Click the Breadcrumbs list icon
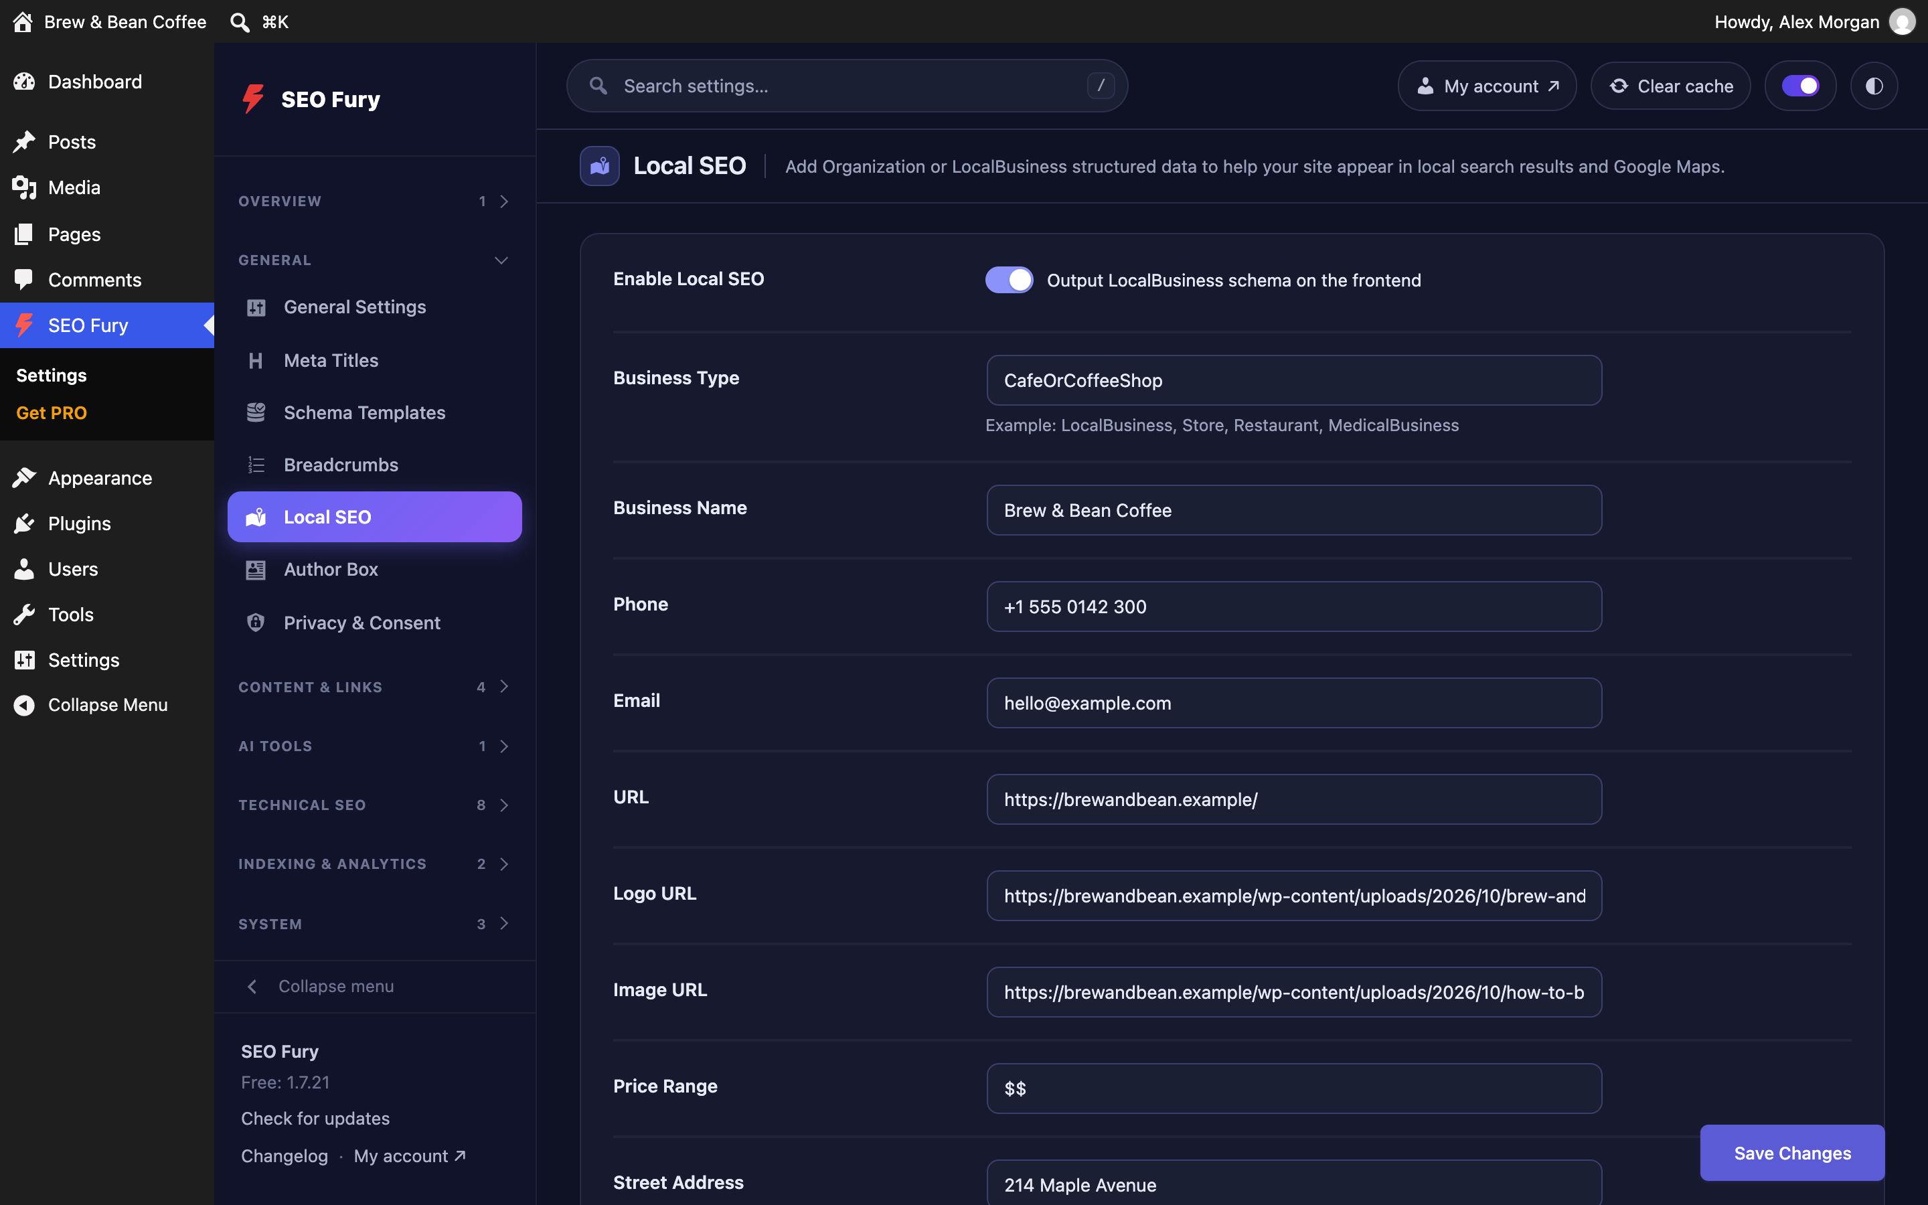The image size is (1928, 1205). tap(256, 465)
